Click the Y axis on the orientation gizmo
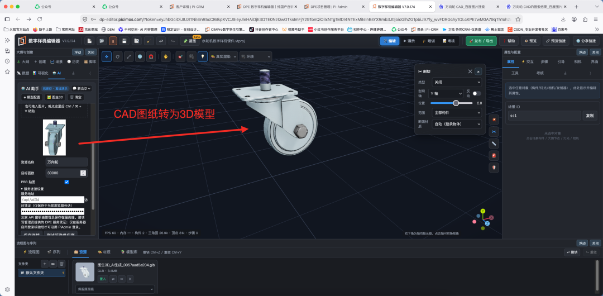This screenshot has width=603, height=296. click(x=482, y=211)
